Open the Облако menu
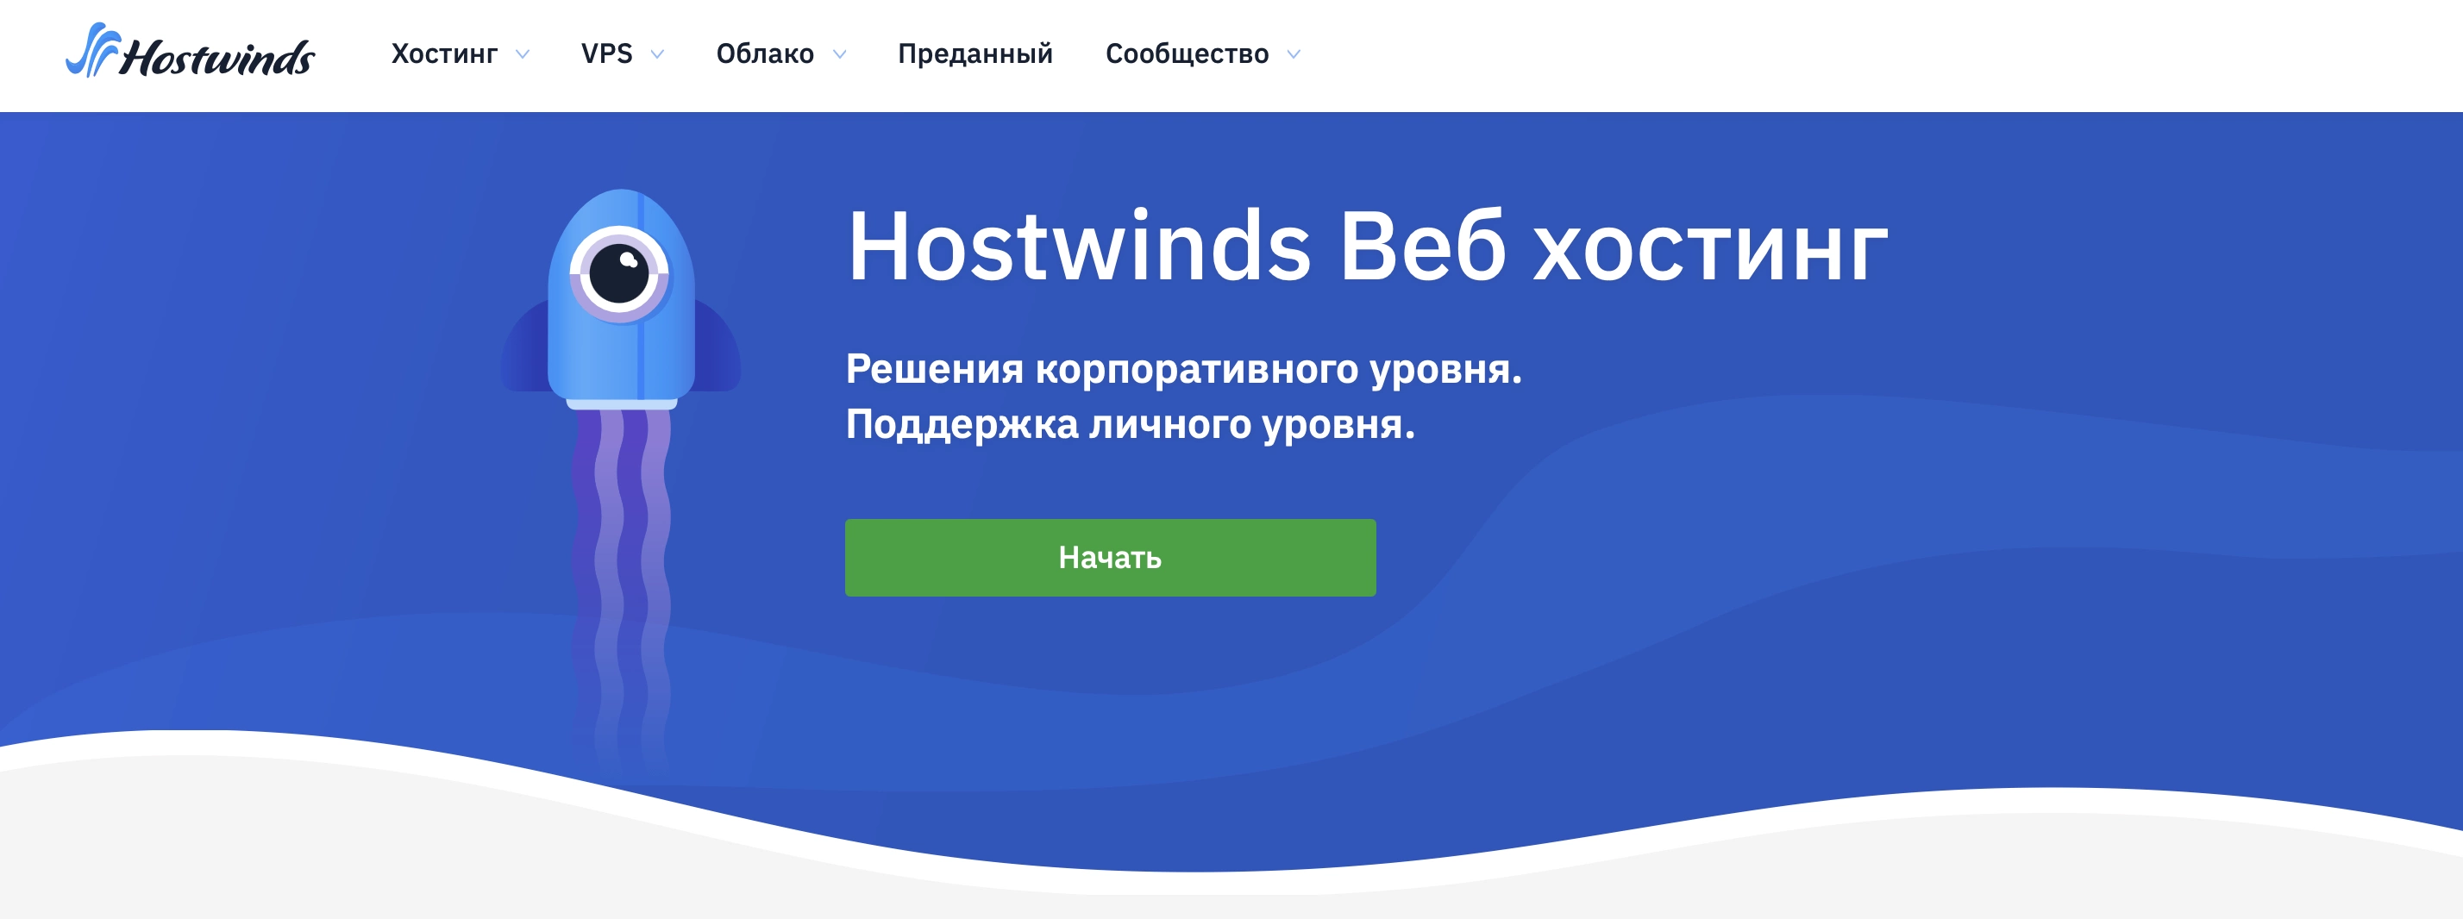This screenshot has width=2463, height=919. 765,53
